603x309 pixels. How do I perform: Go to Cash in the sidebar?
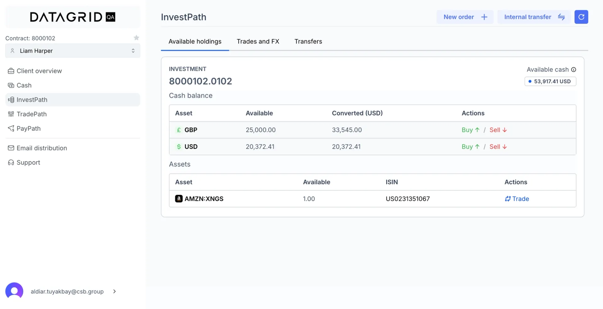tap(73, 86)
